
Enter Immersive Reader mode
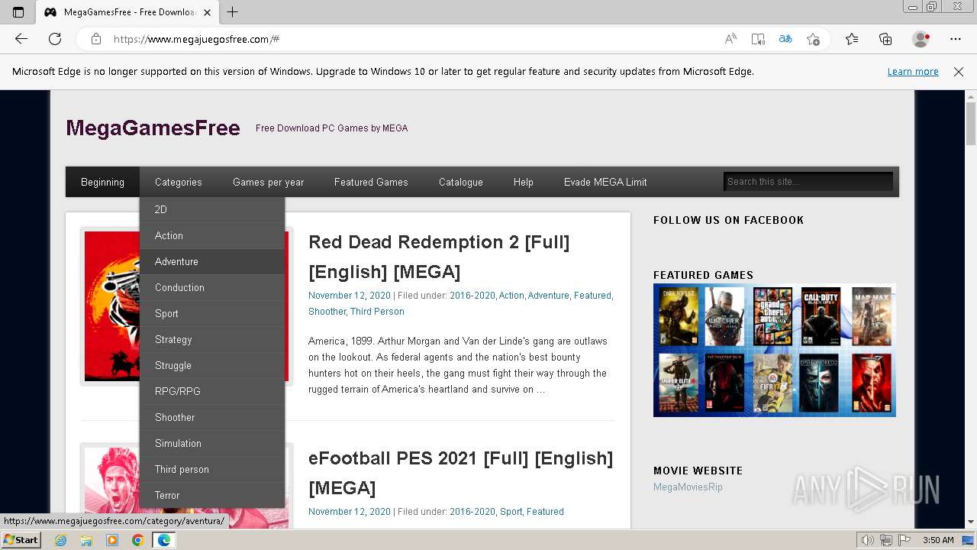(x=758, y=39)
